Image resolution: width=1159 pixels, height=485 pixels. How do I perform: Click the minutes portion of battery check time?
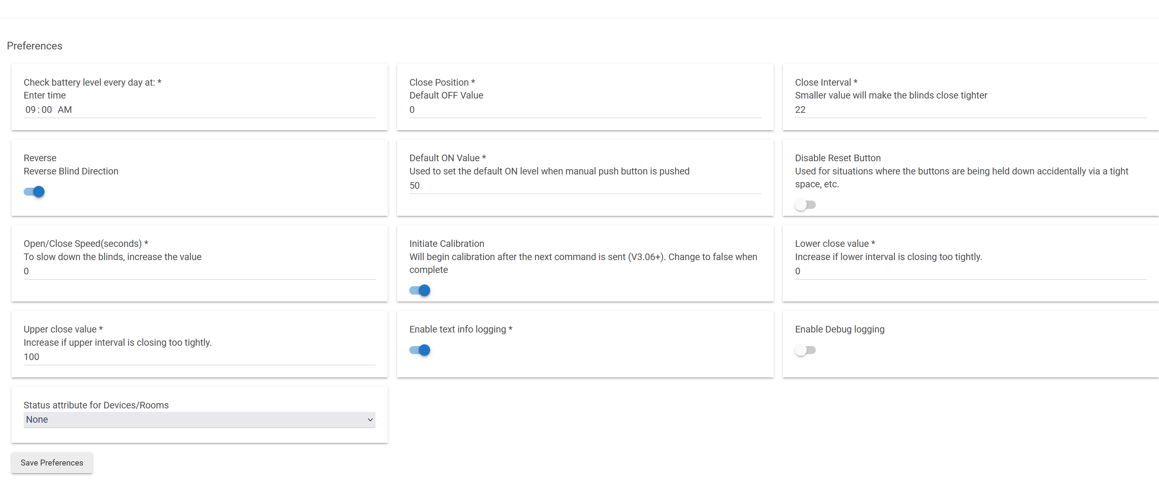[x=47, y=110]
